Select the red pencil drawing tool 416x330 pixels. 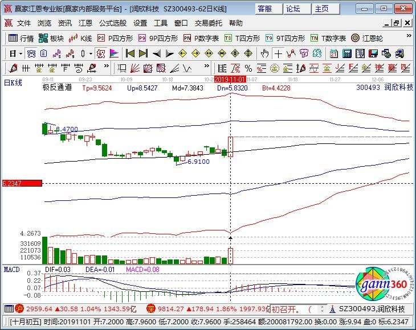tap(13, 69)
